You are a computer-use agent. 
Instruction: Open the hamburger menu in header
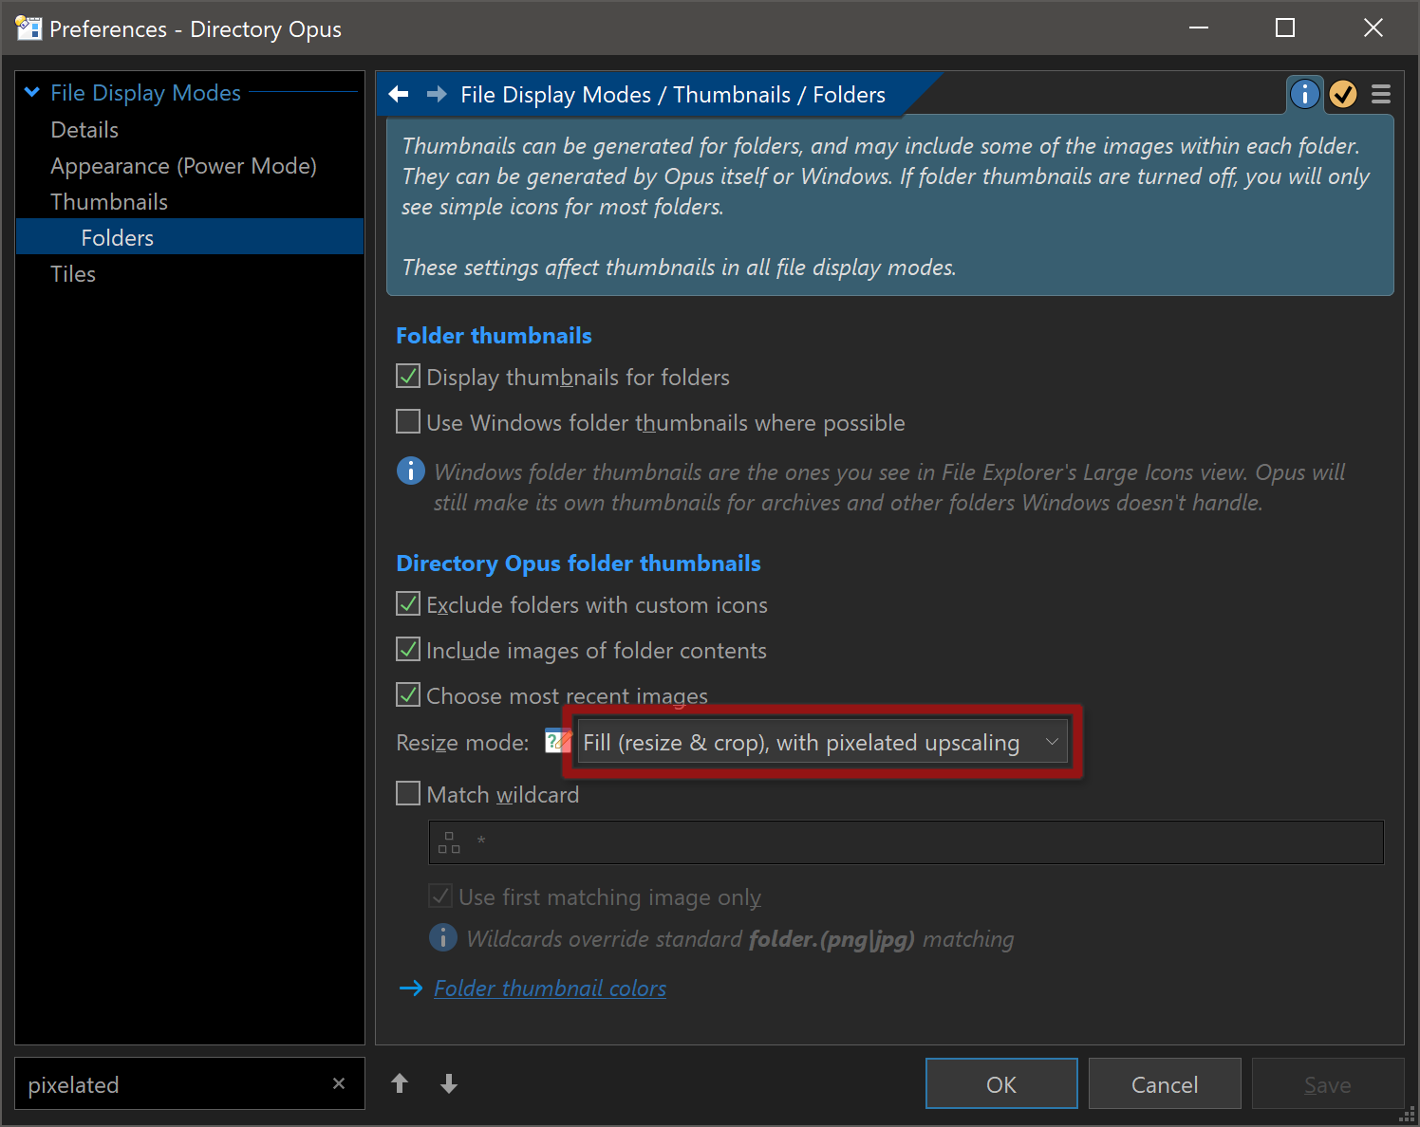point(1381,94)
